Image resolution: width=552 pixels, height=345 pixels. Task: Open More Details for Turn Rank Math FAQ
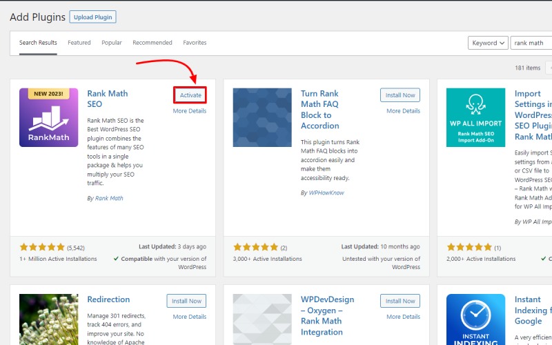[403, 111]
